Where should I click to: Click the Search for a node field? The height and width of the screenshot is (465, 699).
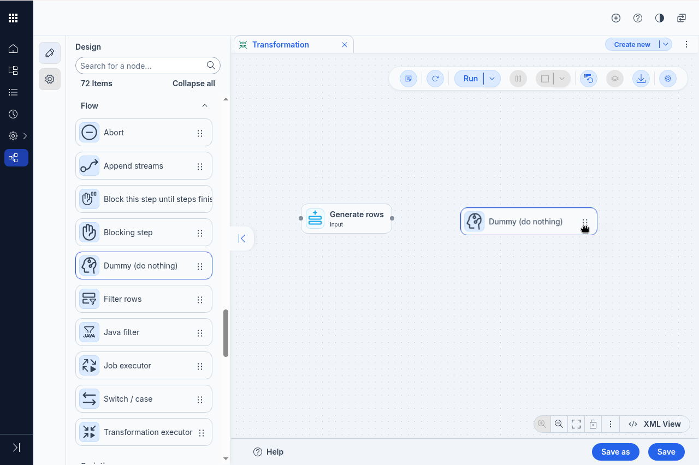coord(142,65)
